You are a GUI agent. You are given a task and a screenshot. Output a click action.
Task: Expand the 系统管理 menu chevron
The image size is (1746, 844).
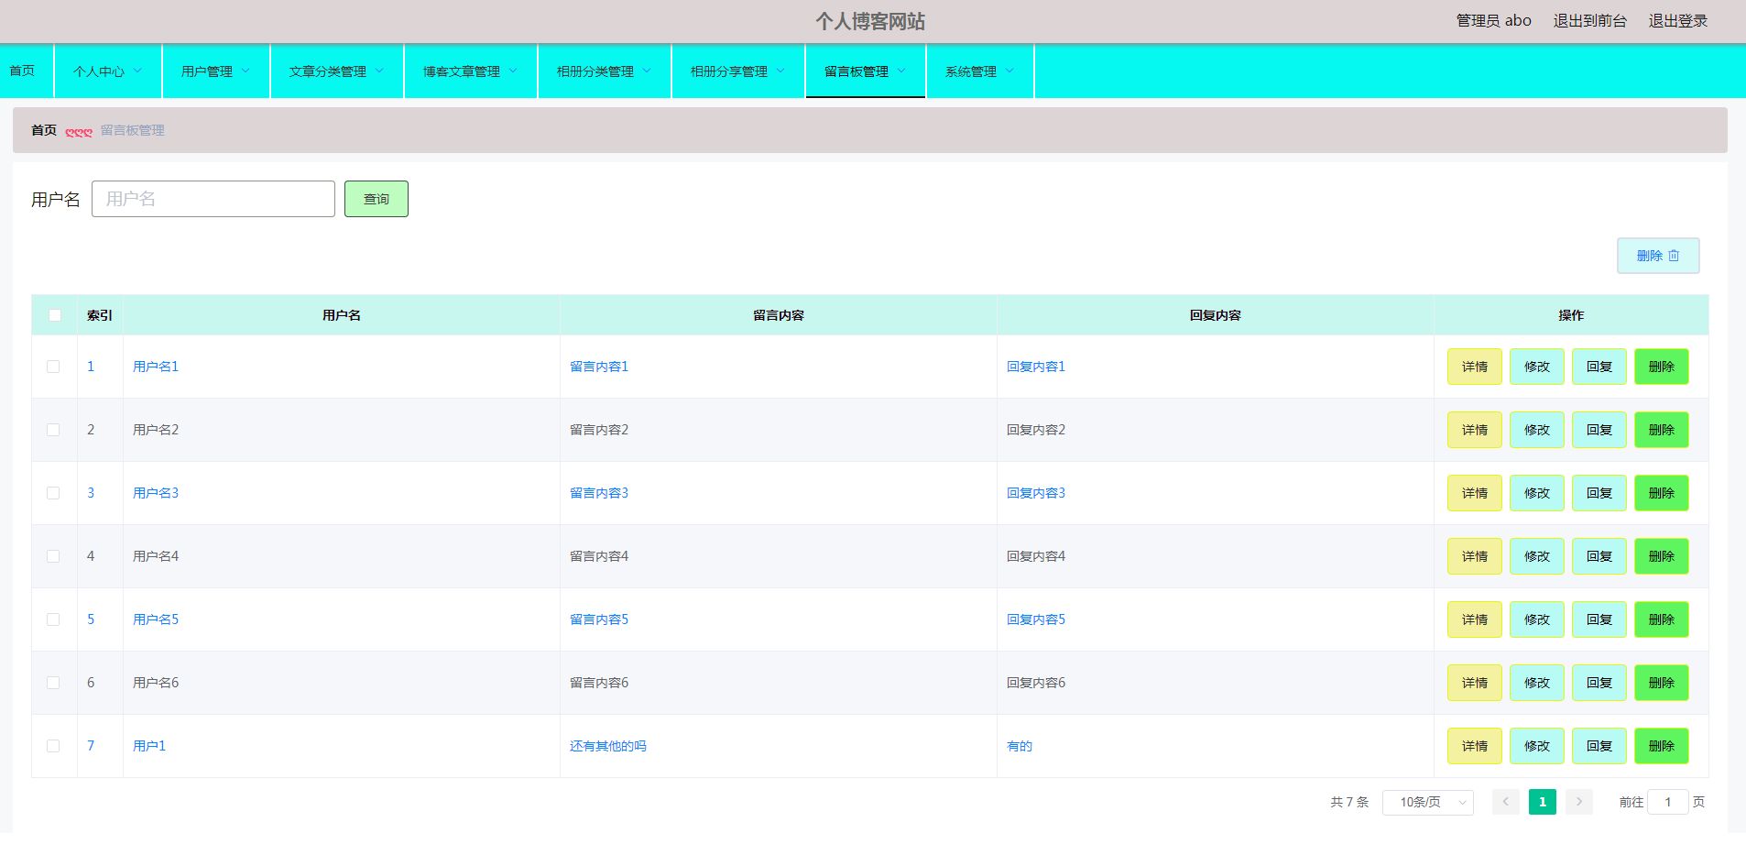(1009, 71)
